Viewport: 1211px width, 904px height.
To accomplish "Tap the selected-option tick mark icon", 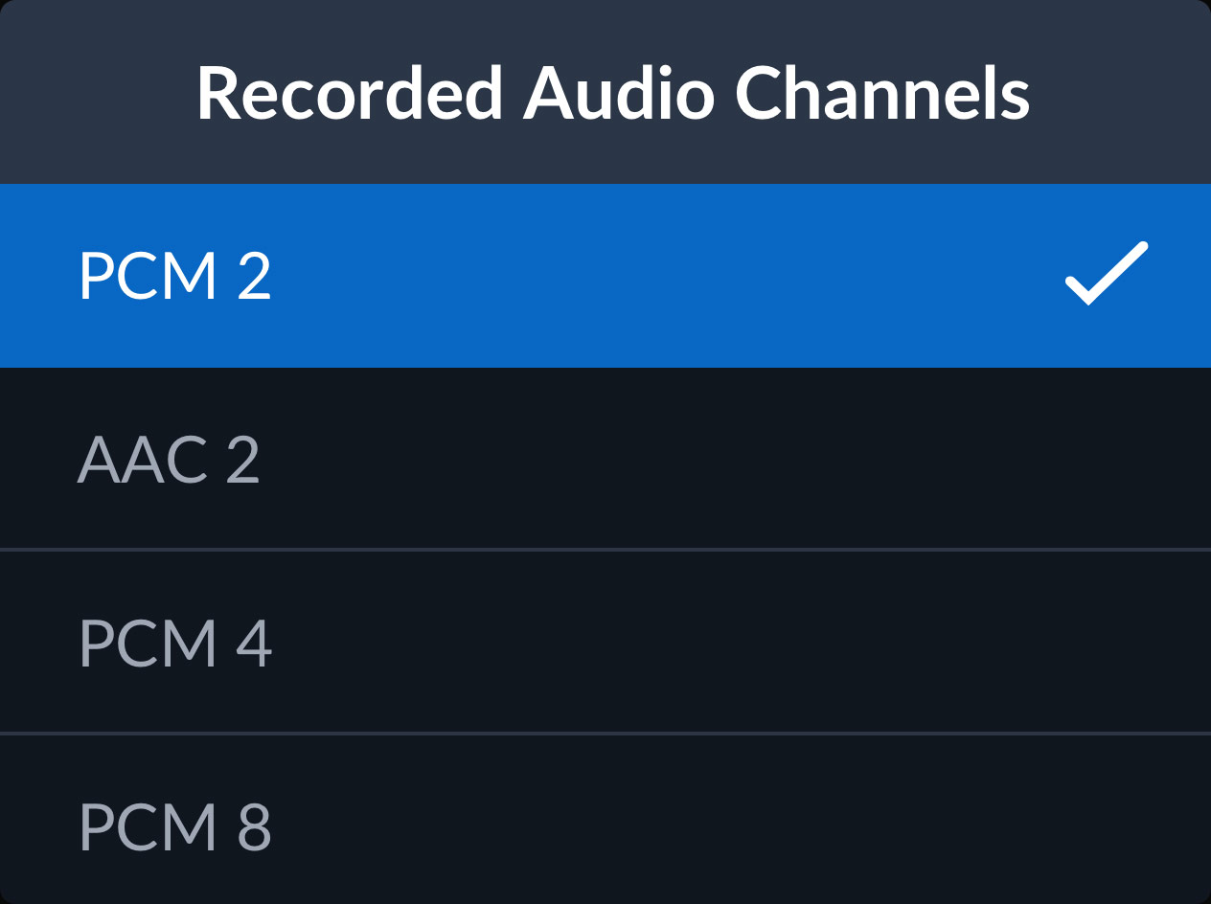I will tap(1106, 274).
